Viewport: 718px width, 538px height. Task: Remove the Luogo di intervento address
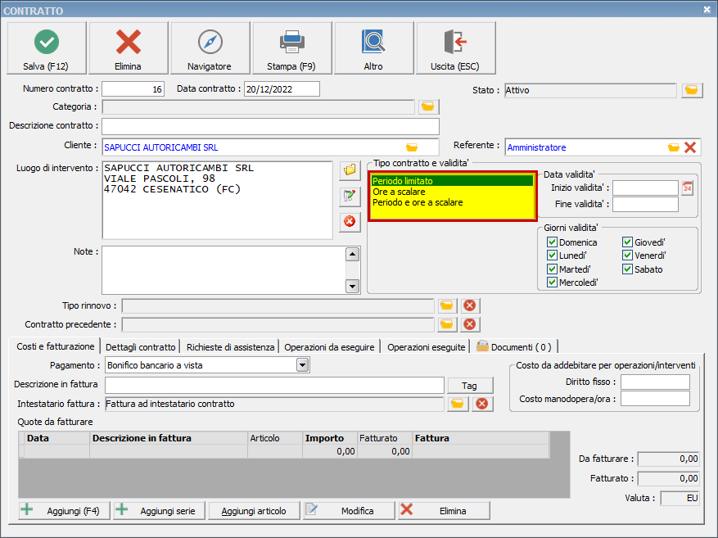pos(350,222)
